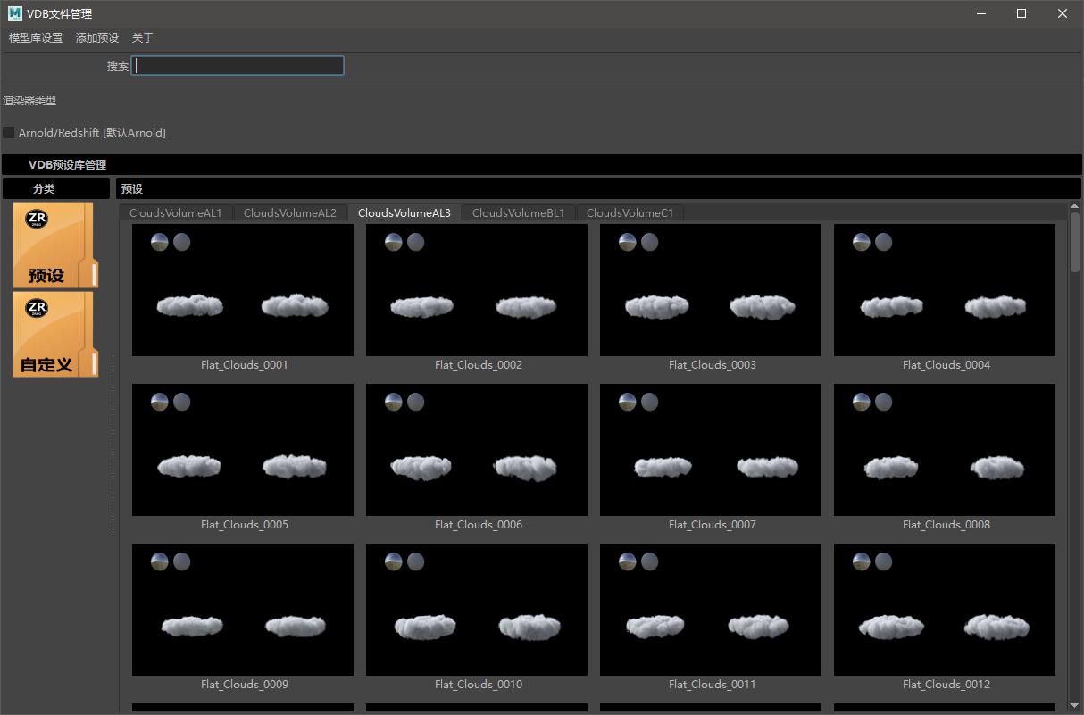Viewport: 1084px width, 715px height.
Task: Switch to the CloudsVolumeC1 tab
Action: (630, 213)
